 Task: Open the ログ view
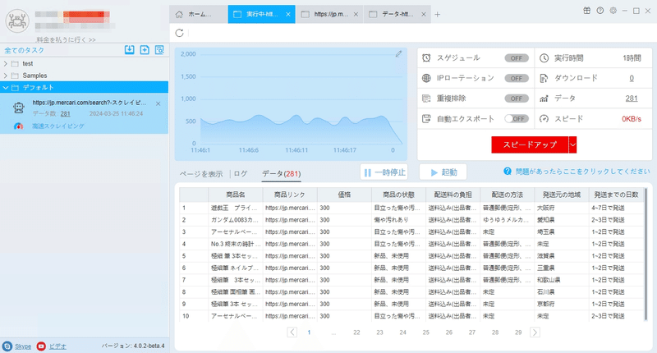coord(241,174)
